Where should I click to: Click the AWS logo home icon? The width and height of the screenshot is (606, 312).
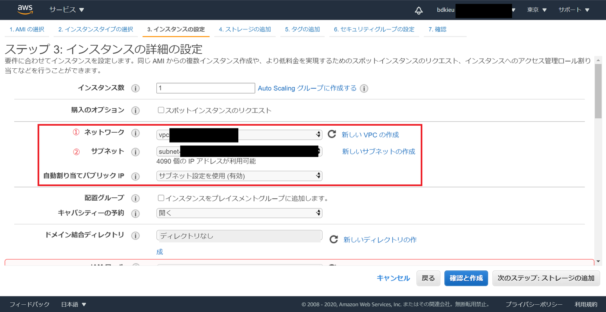[25, 9]
